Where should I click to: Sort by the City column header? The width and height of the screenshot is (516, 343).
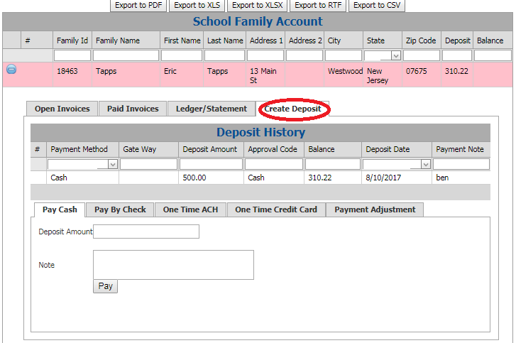(x=344, y=40)
